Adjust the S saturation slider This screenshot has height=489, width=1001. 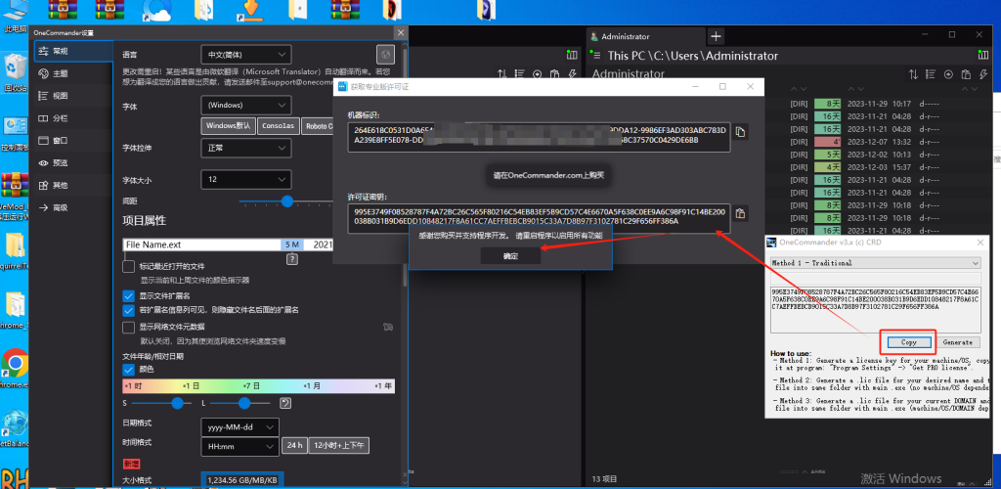point(161,403)
